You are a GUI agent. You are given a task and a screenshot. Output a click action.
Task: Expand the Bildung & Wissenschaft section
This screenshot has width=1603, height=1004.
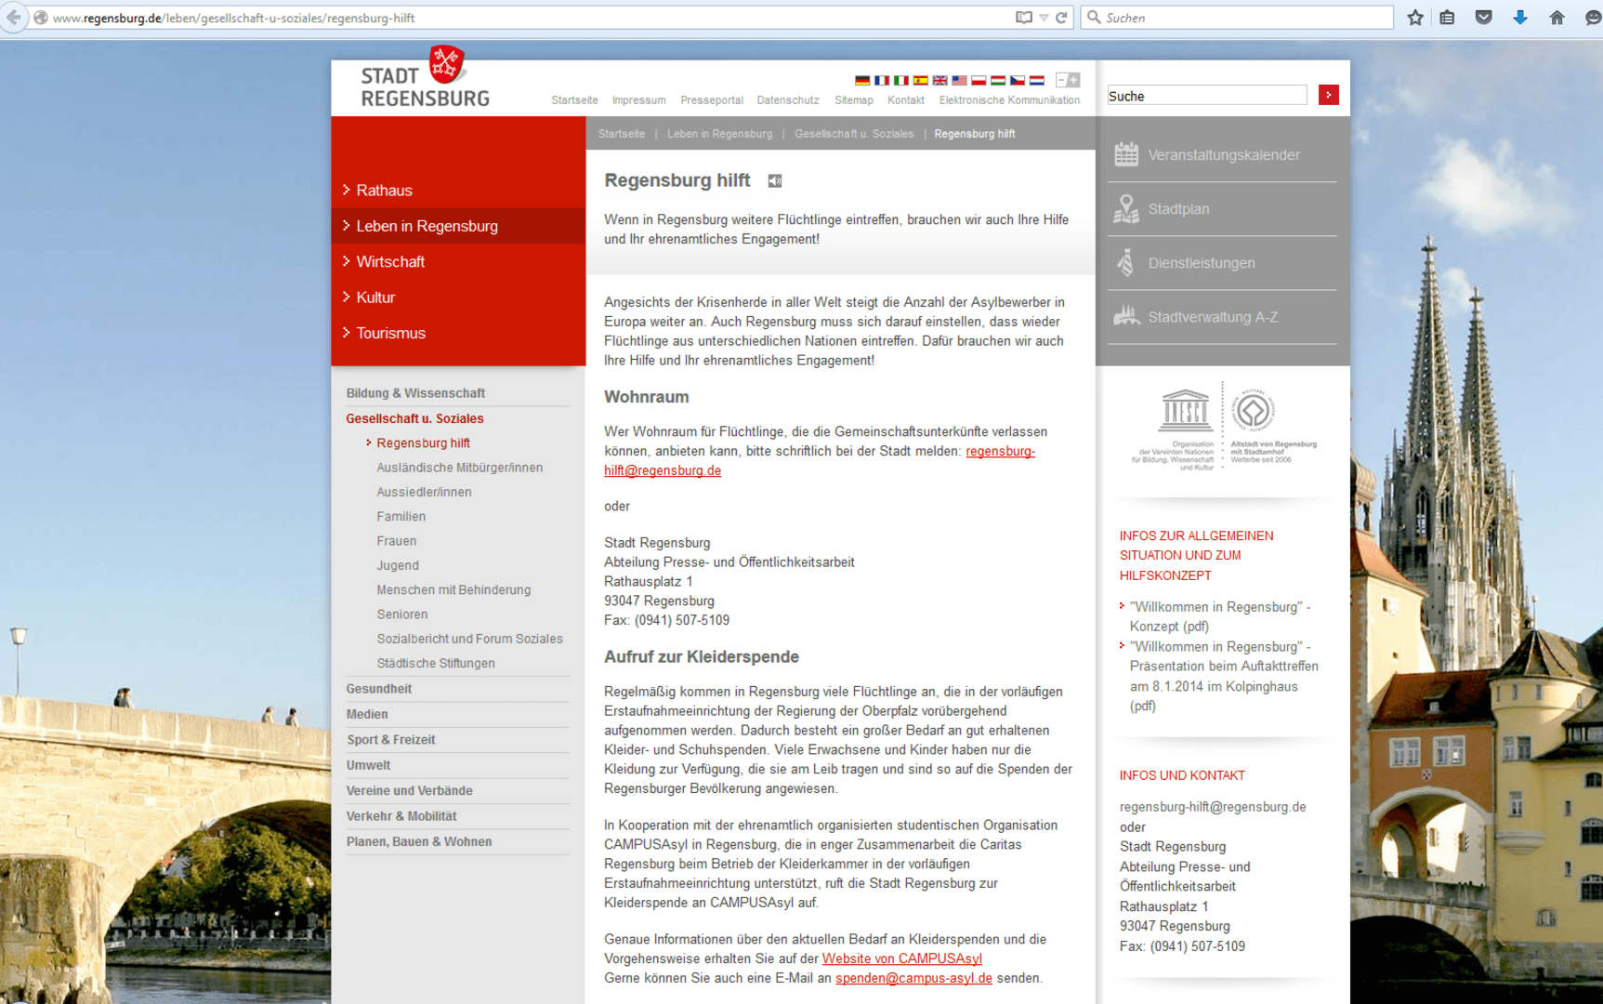point(415,393)
